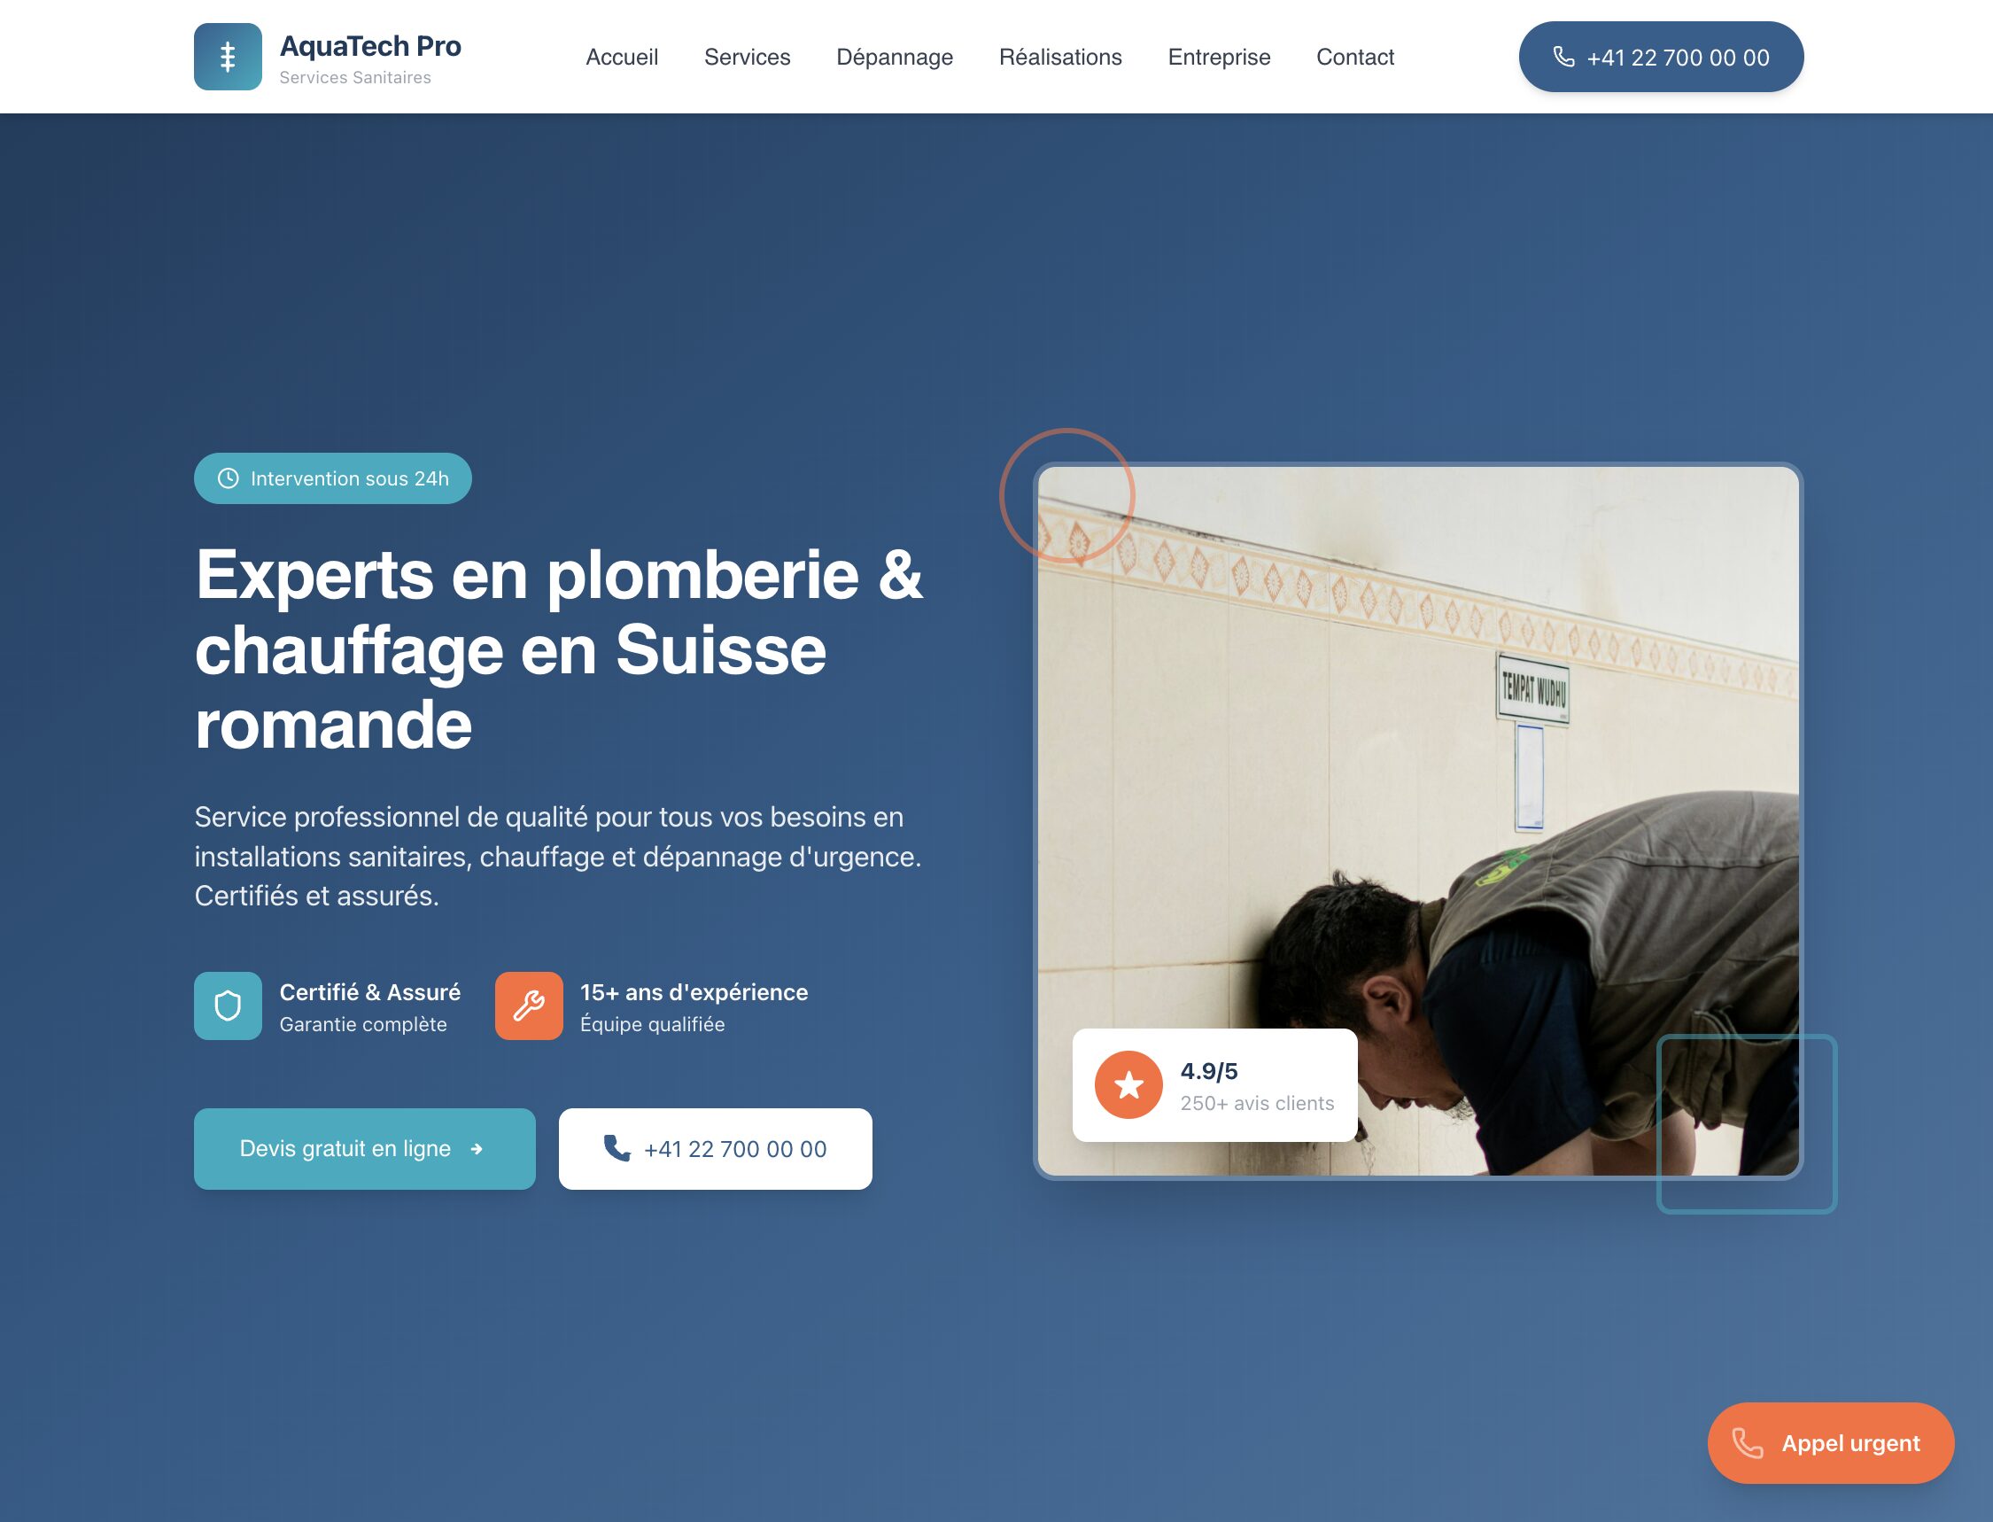Open the Dépannage navigation link
The width and height of the screenshot is (1993, 1522).
[x=894, y=57]
